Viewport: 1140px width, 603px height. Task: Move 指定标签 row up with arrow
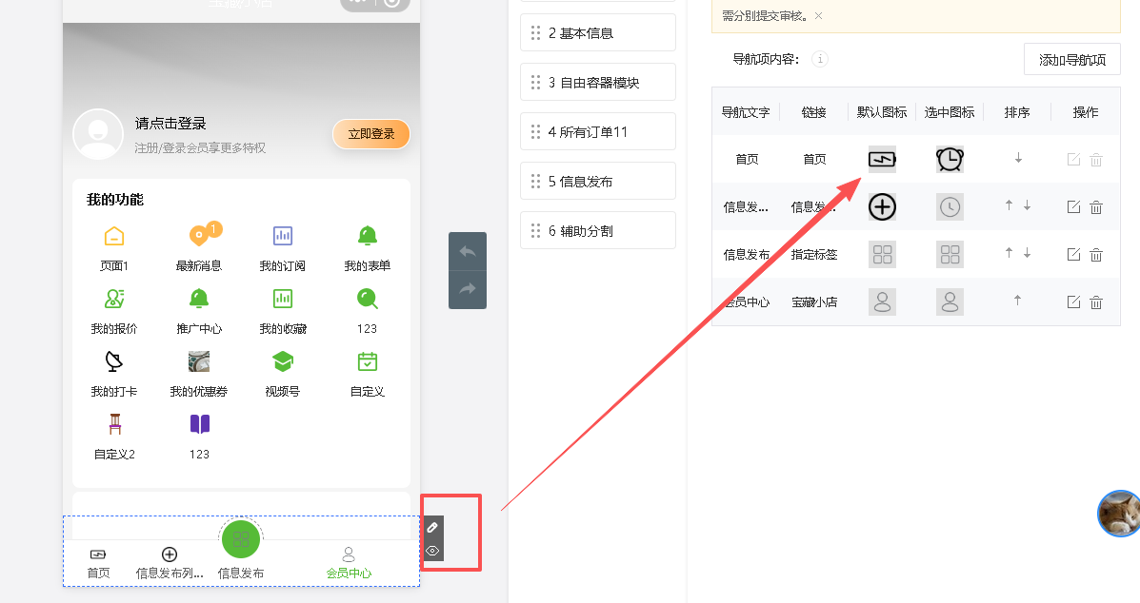(1009, 253)
